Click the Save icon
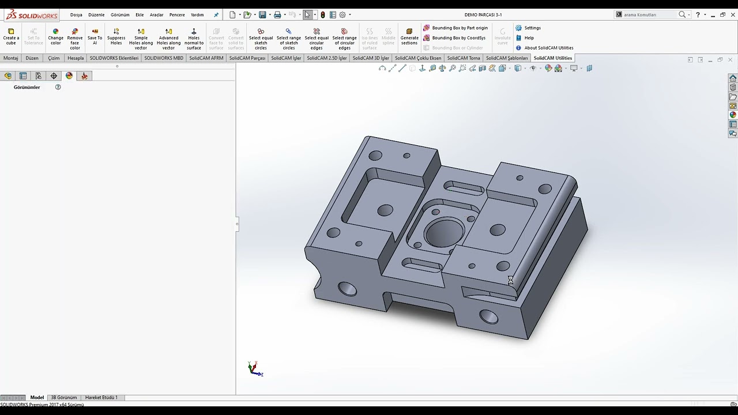 (262, 15)
